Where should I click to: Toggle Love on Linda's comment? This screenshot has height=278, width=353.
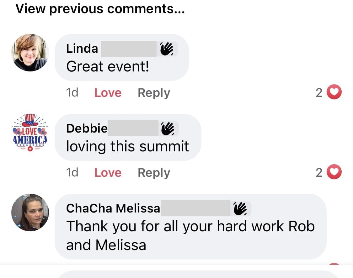click(108, 93)
